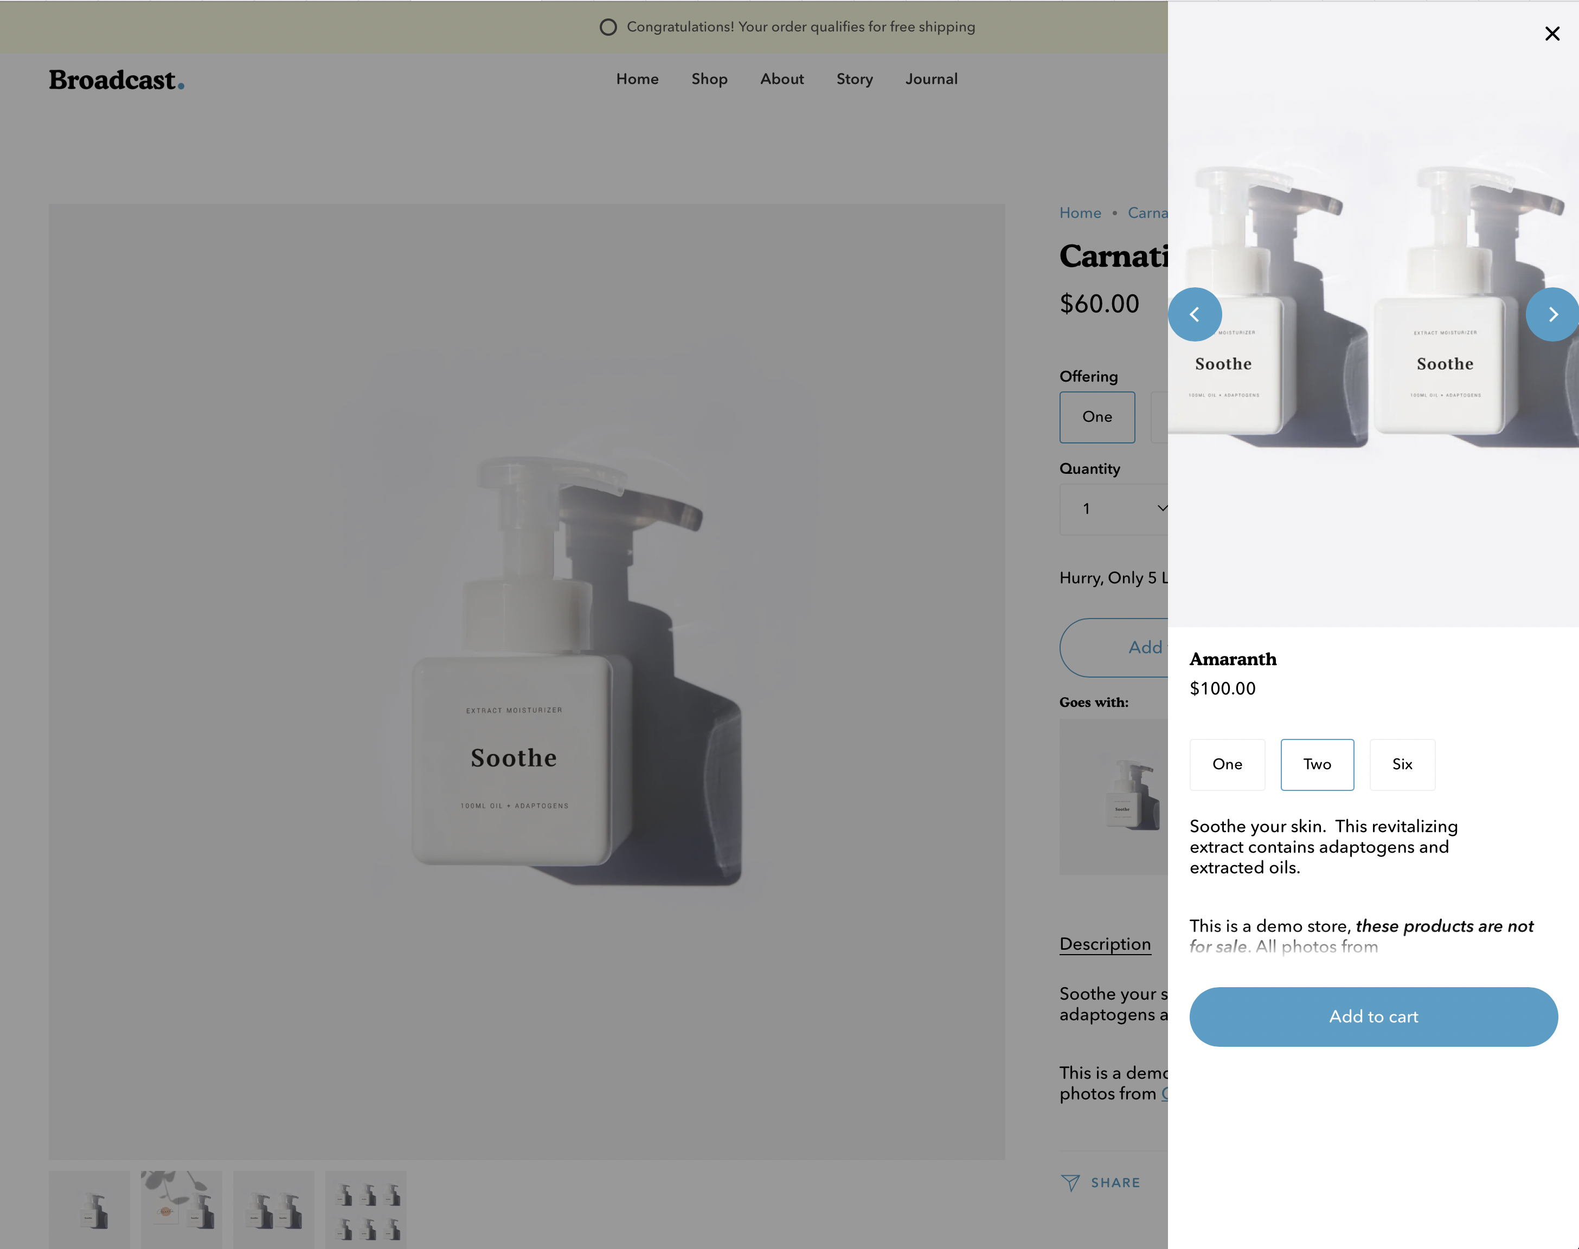Follow the Home breadcrumb link

pyautogui.click(x=1080, y=213)
